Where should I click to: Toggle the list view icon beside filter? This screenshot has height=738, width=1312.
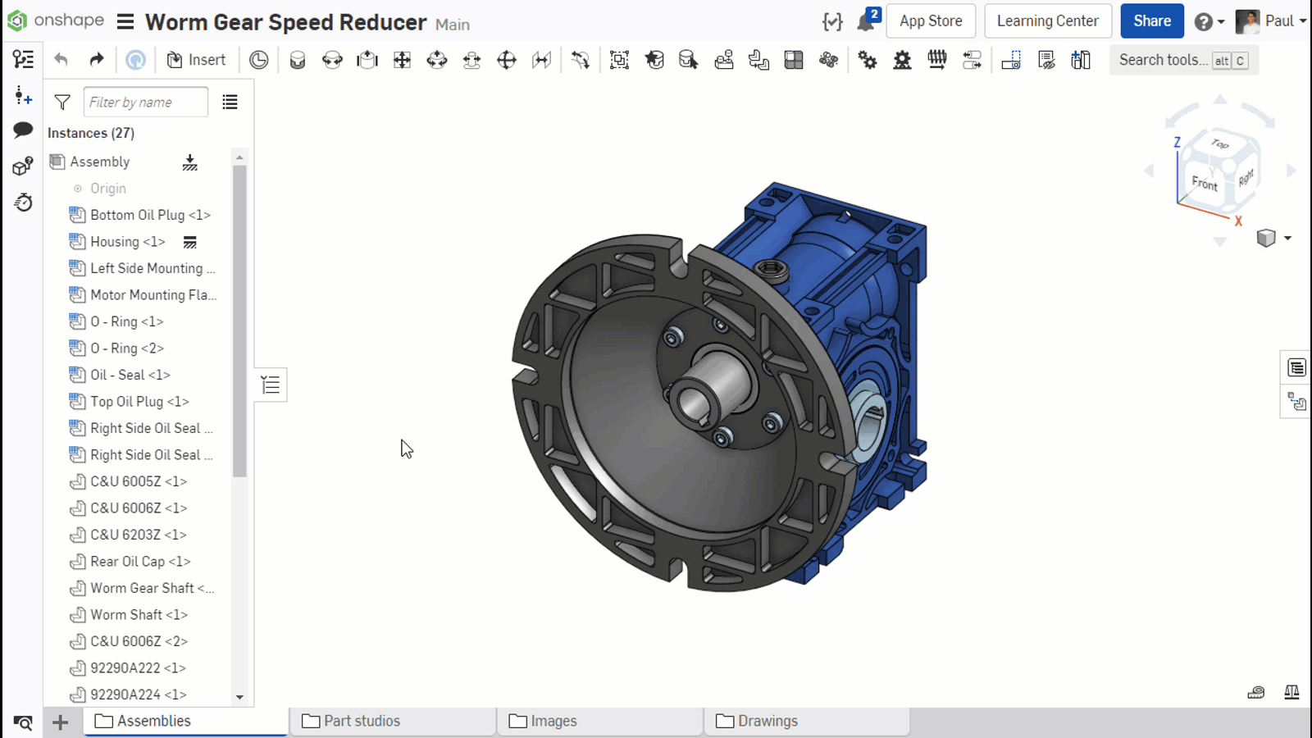[230, 102]
